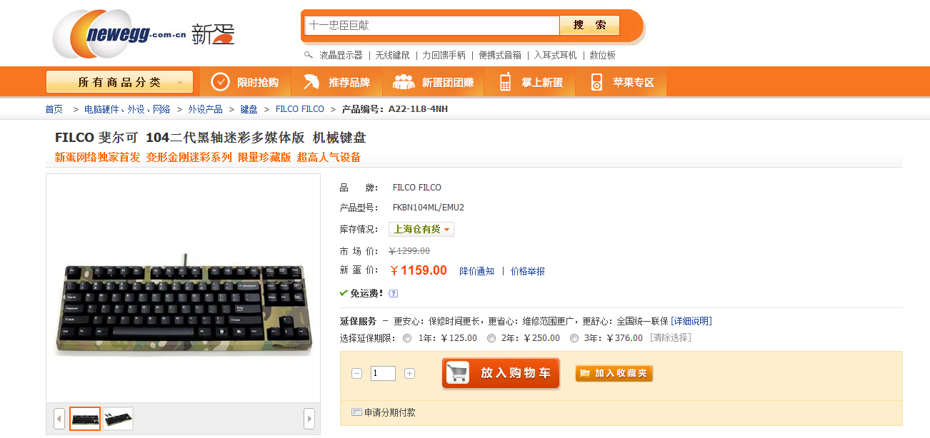
Task: Click the ¥1159.00 Newegg price
Action: [x=419, y=270]
